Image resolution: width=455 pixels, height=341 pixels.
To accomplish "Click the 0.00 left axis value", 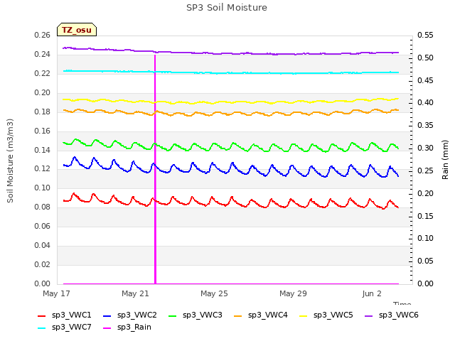I will [x=43, y=283].
